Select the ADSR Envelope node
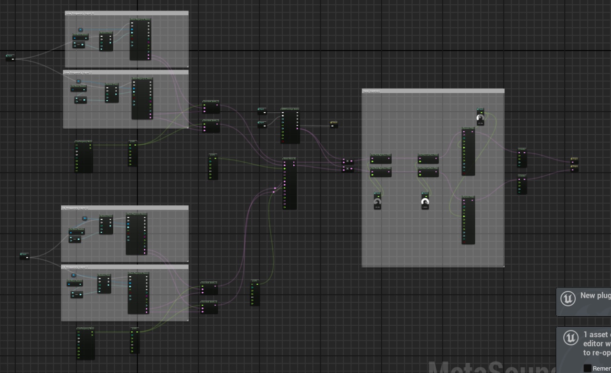611x373 pixels. coord(290,126)
